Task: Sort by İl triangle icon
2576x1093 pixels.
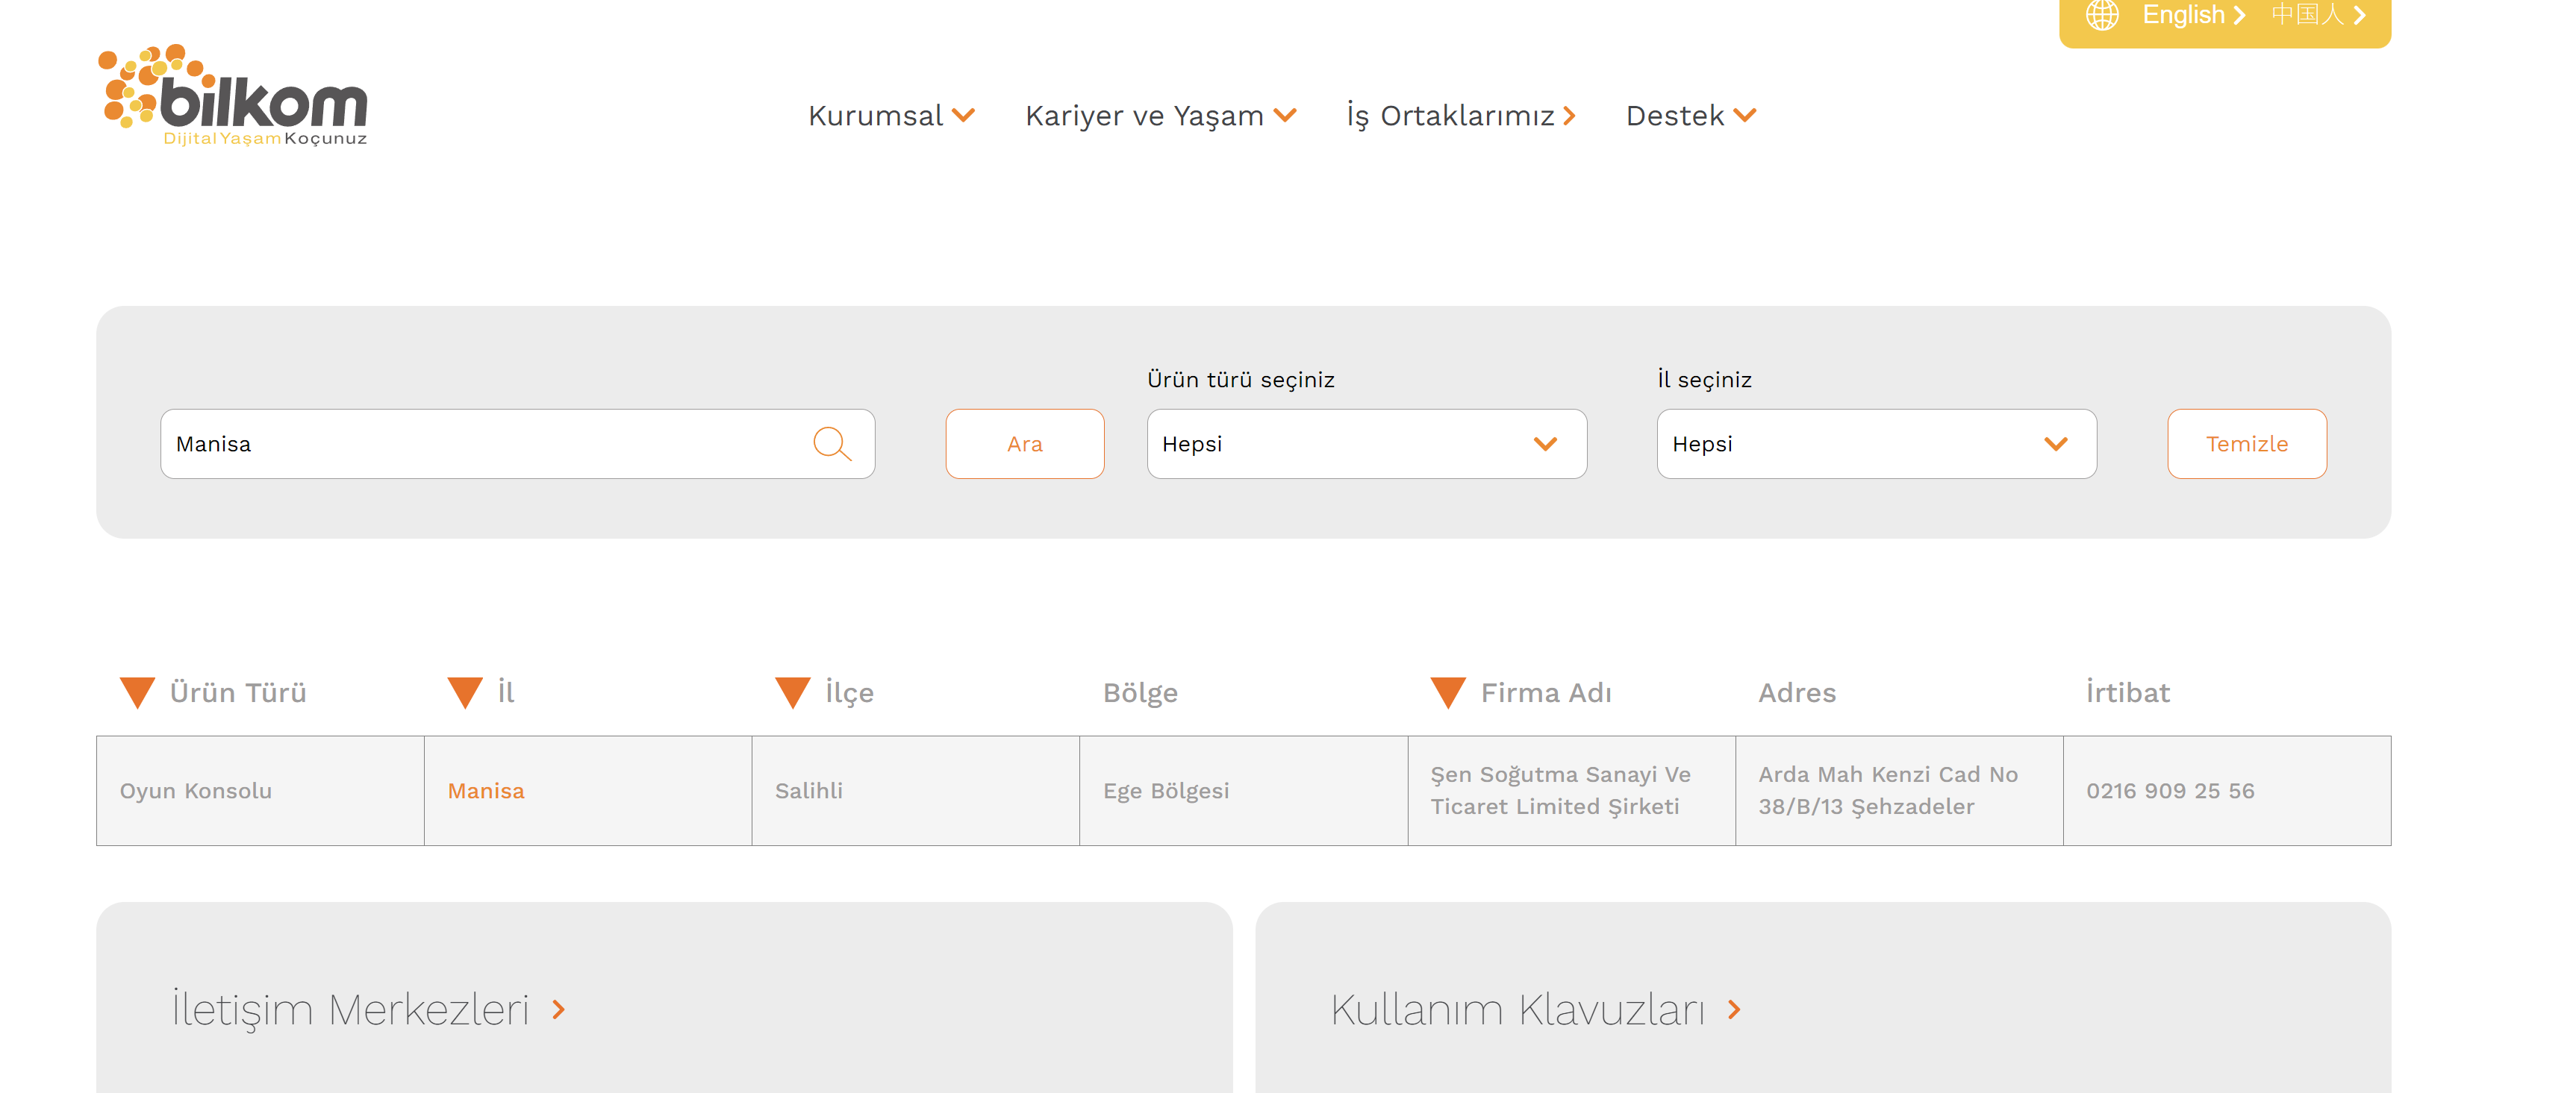Action: (x=465, y=692)
